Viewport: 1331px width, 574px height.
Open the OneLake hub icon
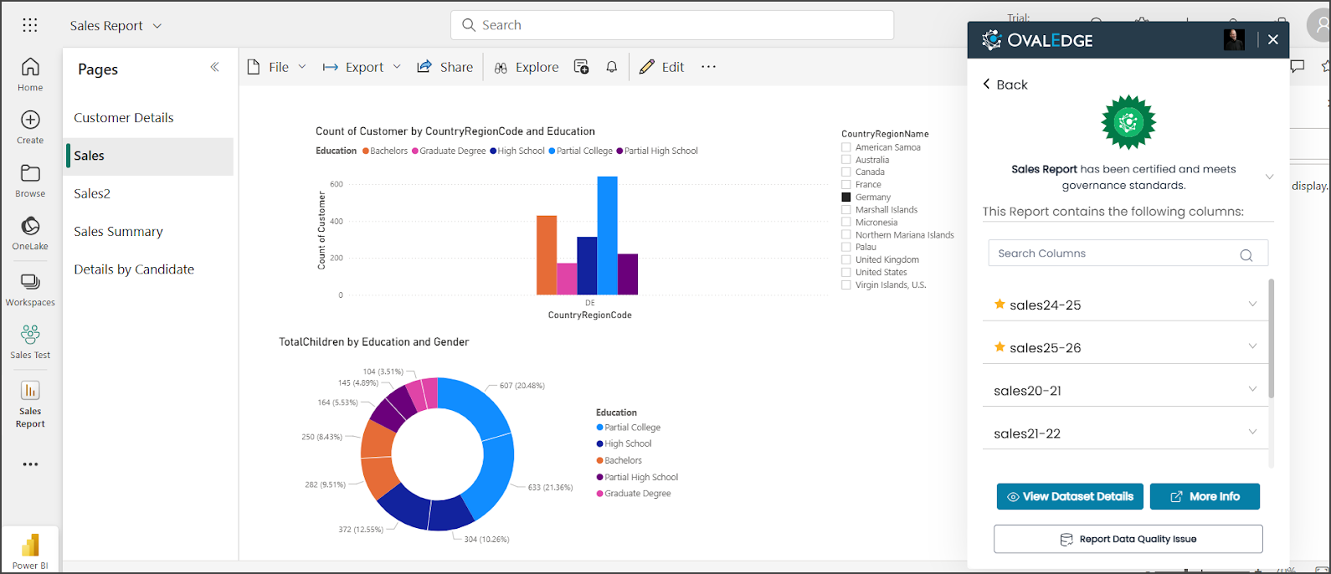click(30, 233)
